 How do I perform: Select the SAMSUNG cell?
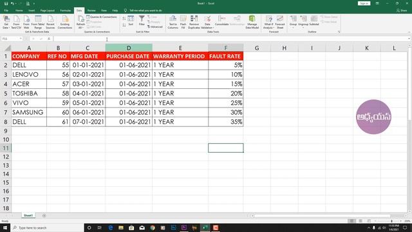click(29, 113)
